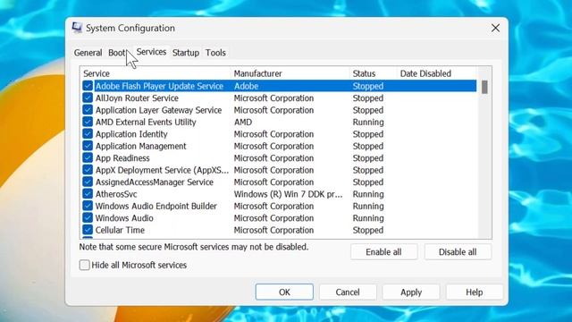This screenshot has height=322, width=572.
Task: Click the AMD manufacturer cell
Action: 243,122
